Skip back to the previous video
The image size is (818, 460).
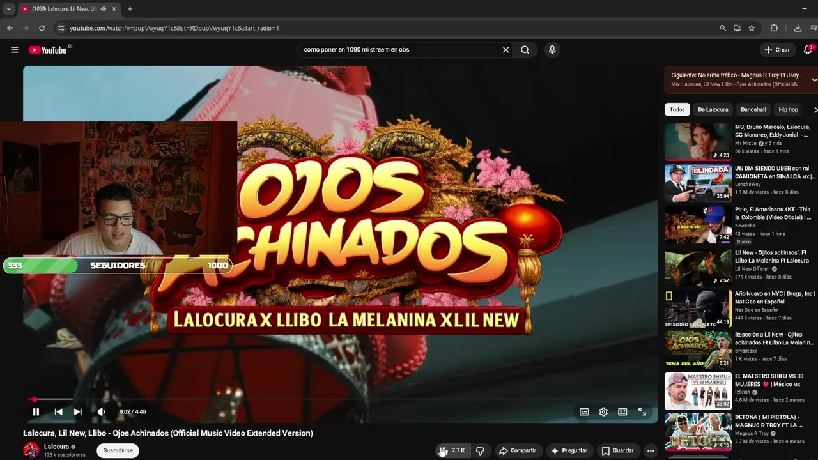pyautogui.click(x=58, y=412)
